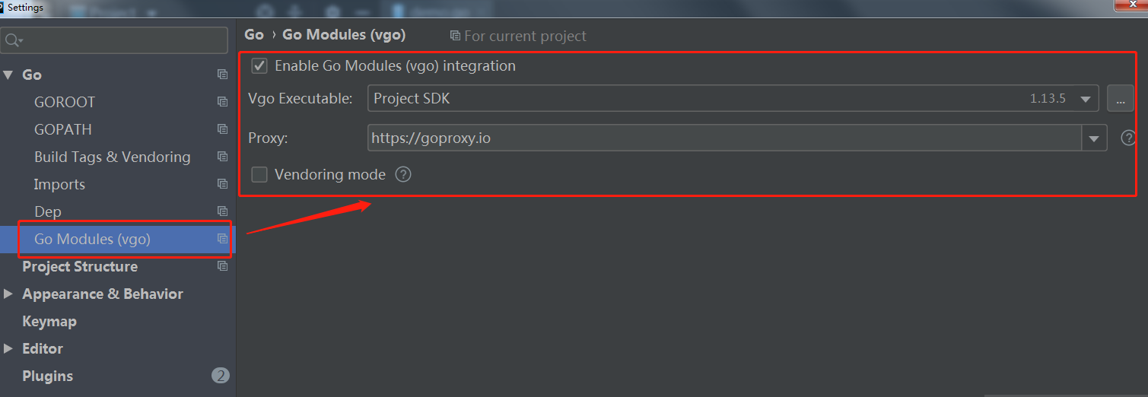This screenshot has width=1148, height=397.
Task: Click the project icon beside Imports
Action: tap(222, 184)
